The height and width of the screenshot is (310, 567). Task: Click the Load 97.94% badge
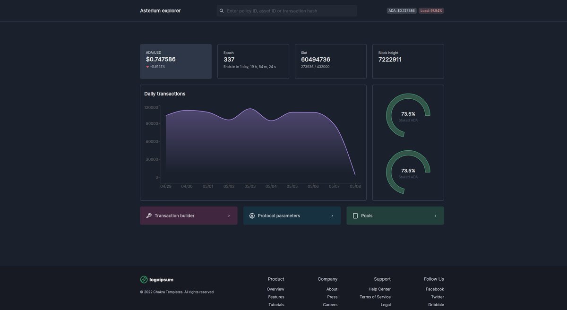pyautogui.click(x=431, y=11)
